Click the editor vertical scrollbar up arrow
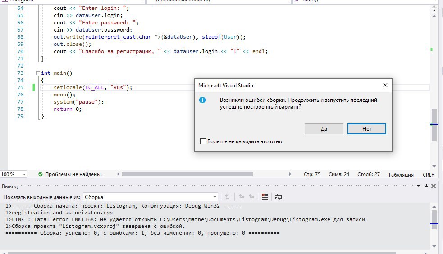Screen dimensions: 443x254 coord(434,16)
